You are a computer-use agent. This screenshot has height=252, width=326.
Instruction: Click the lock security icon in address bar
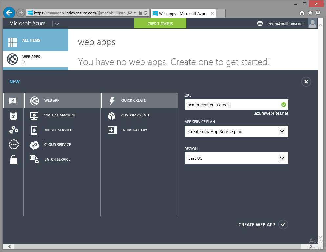coord(140,13)
